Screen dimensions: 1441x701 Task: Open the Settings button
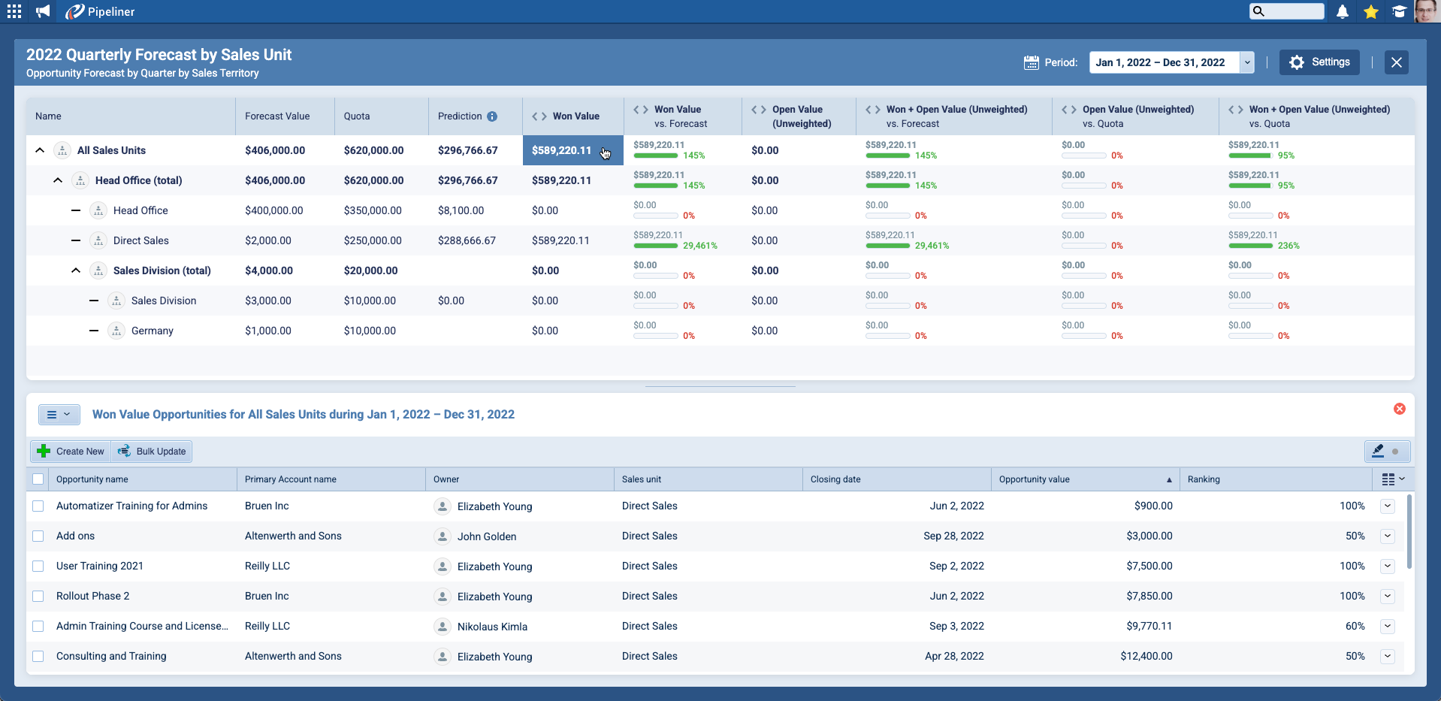(x=1320, y=62)
